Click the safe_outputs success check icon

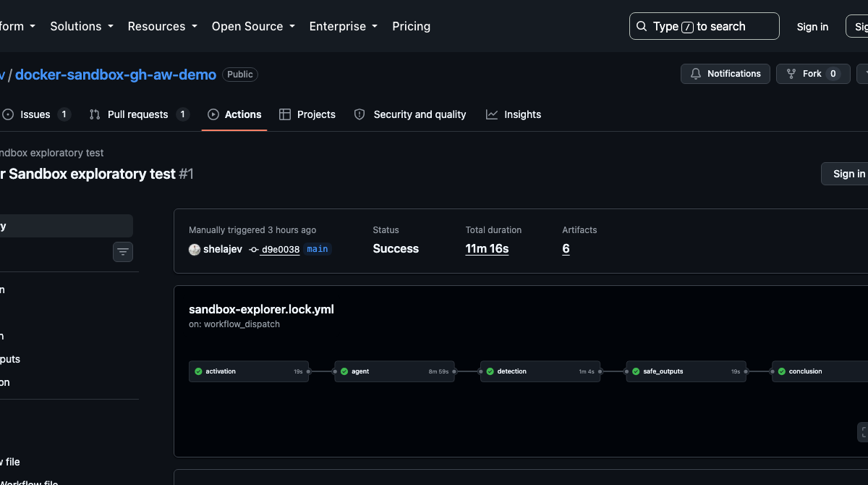click(x=636, y=371)
